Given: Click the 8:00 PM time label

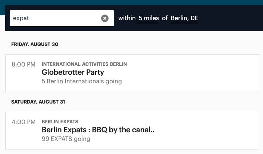Looking at the screenshot, I should [24, 64].
